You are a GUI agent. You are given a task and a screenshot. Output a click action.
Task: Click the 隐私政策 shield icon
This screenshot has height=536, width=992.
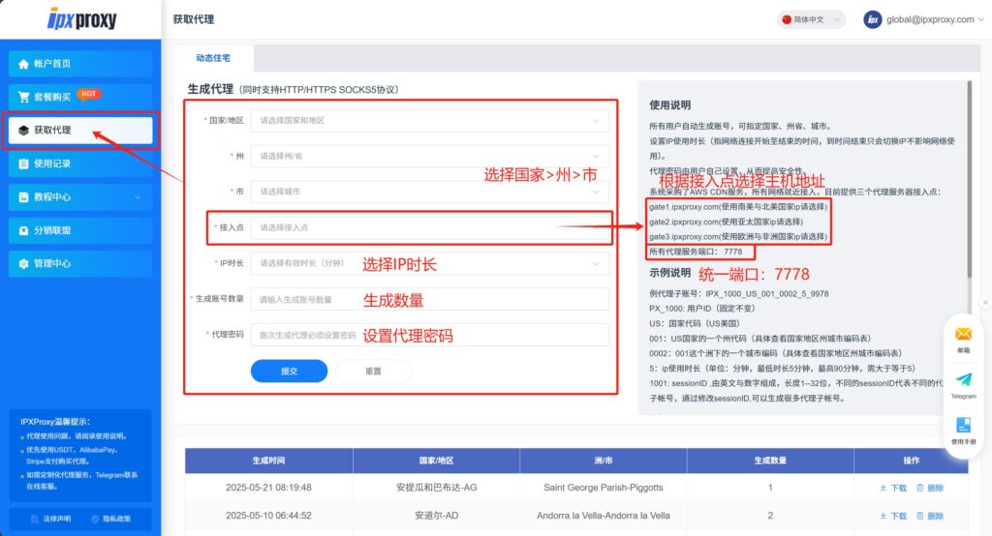95,519
